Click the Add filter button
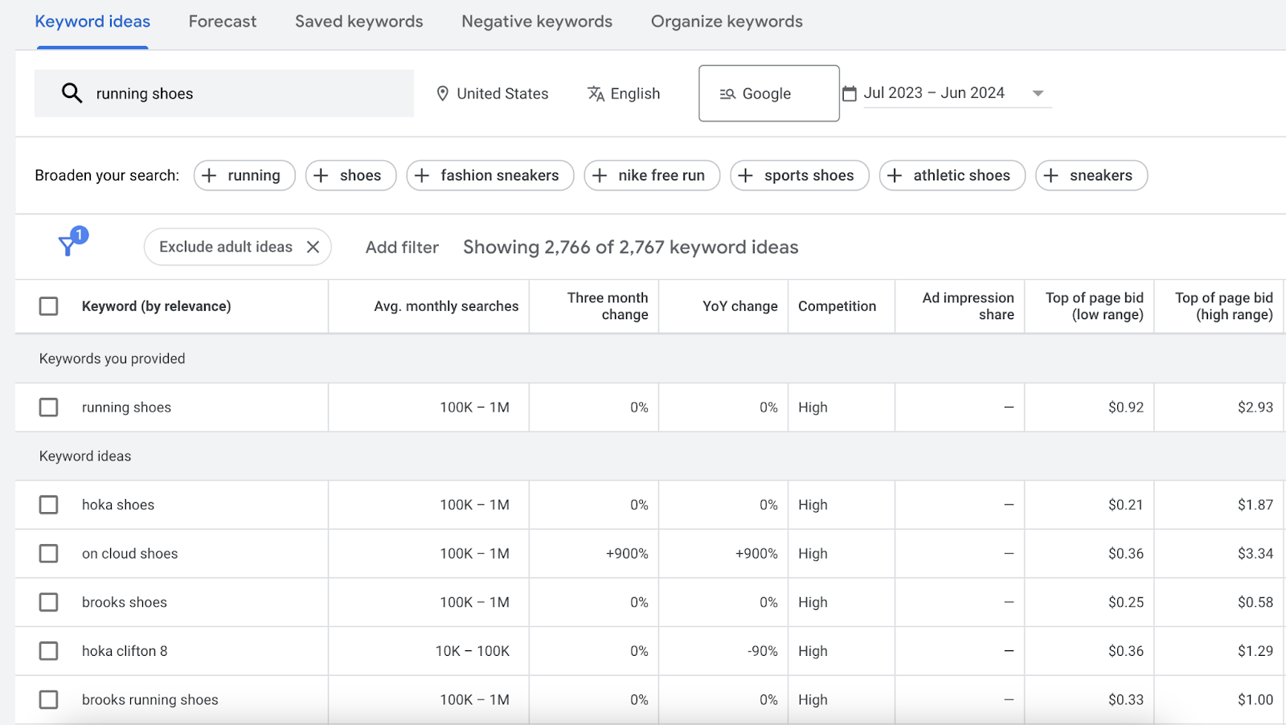This screenshot has height=725, width=1286. (402, 248)
